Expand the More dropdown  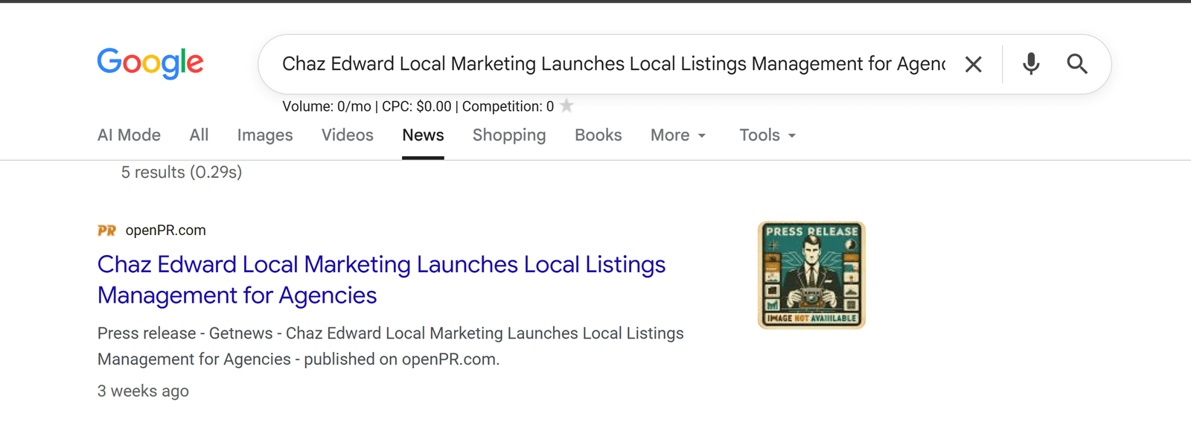click(678, 135)
